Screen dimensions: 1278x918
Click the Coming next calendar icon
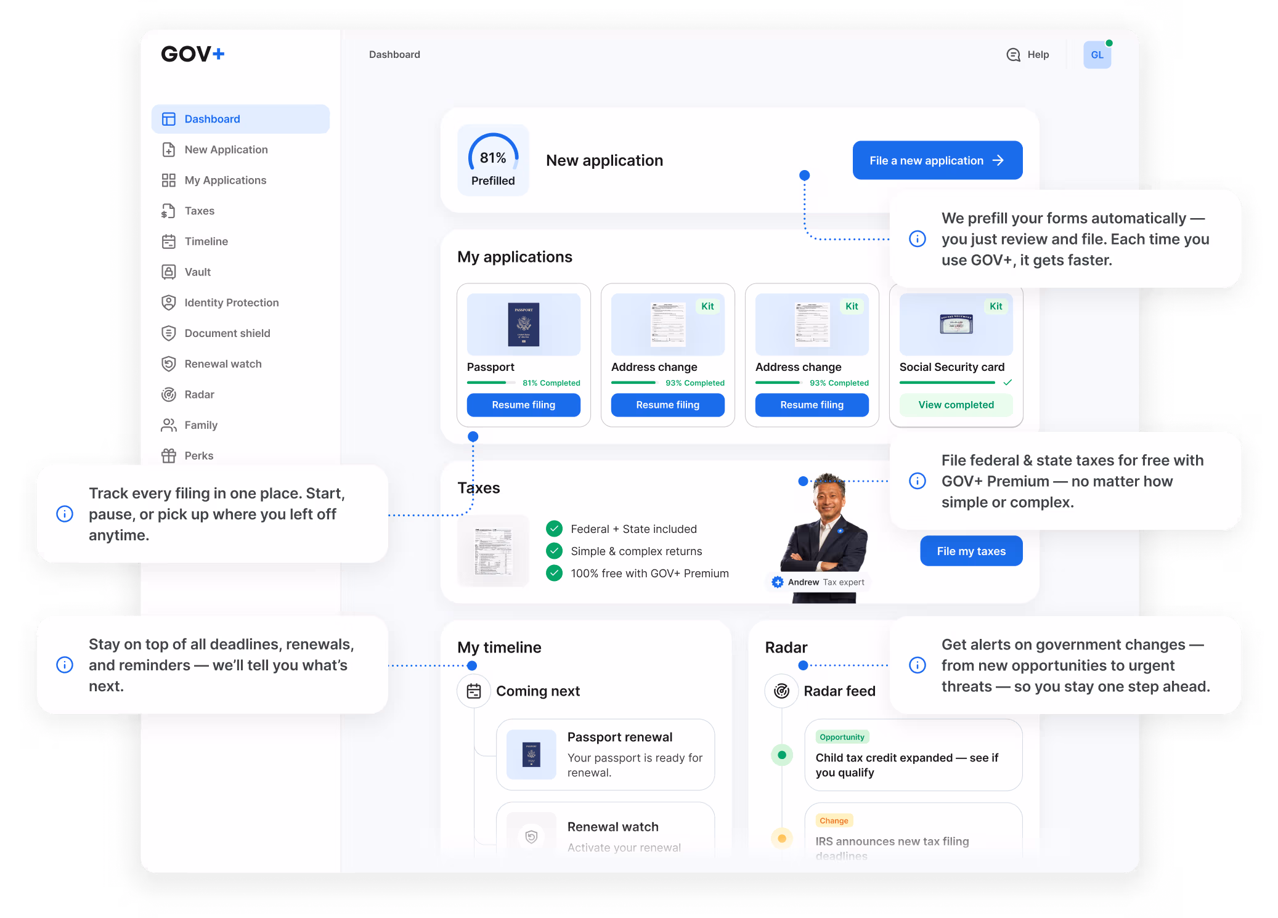tap(473, 691)
